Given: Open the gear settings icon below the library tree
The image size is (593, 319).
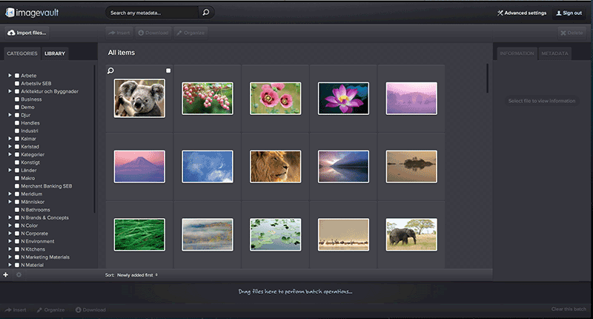Looking at the screenshot, I should pos(19,274).
